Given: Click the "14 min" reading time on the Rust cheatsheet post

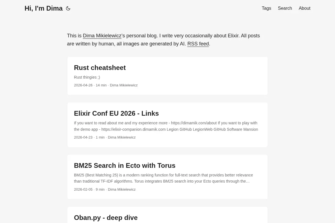Looking at the screenshot, I should point(101,85).
